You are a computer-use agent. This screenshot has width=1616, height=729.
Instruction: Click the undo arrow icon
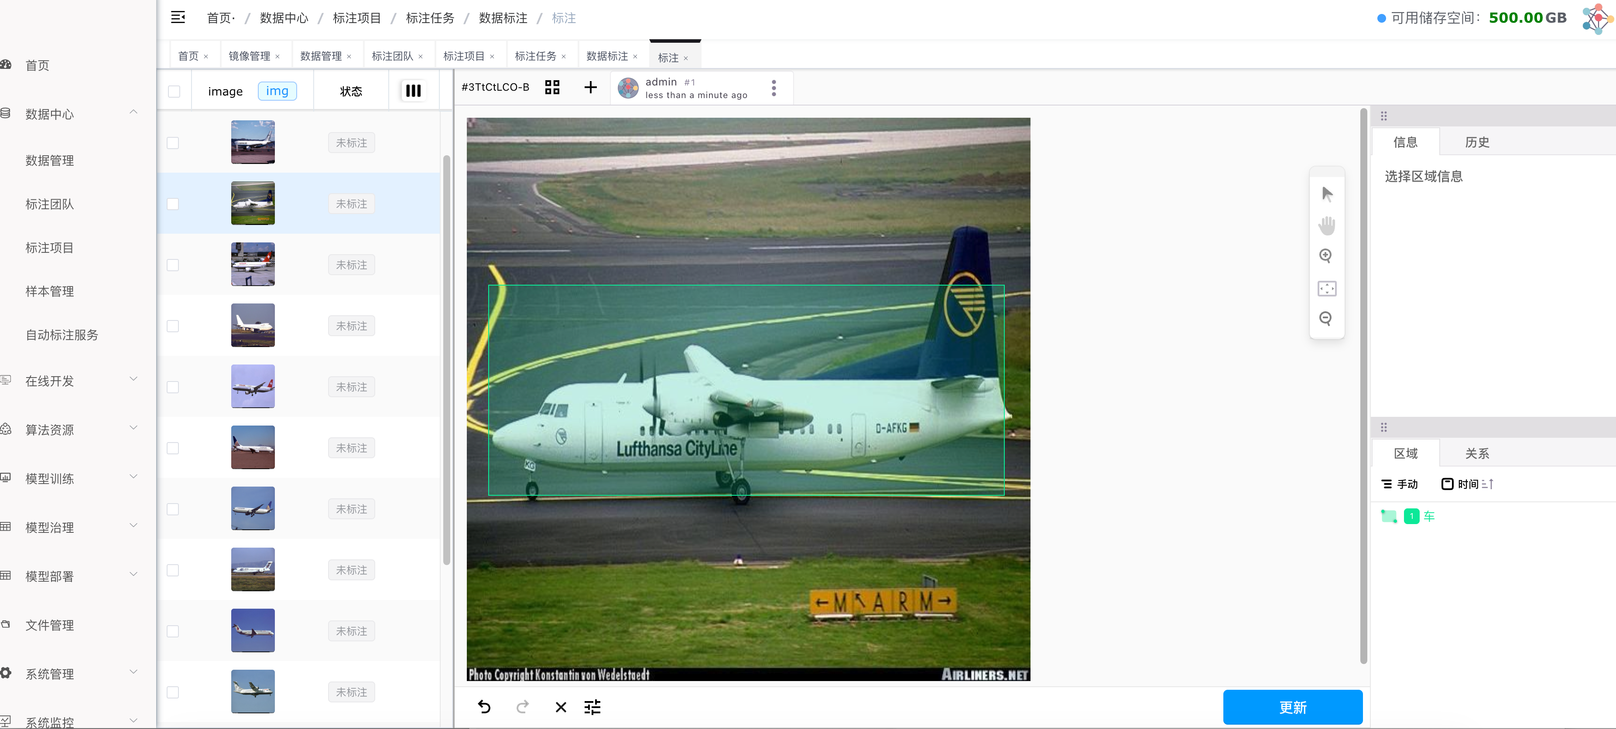coord(484,707)
